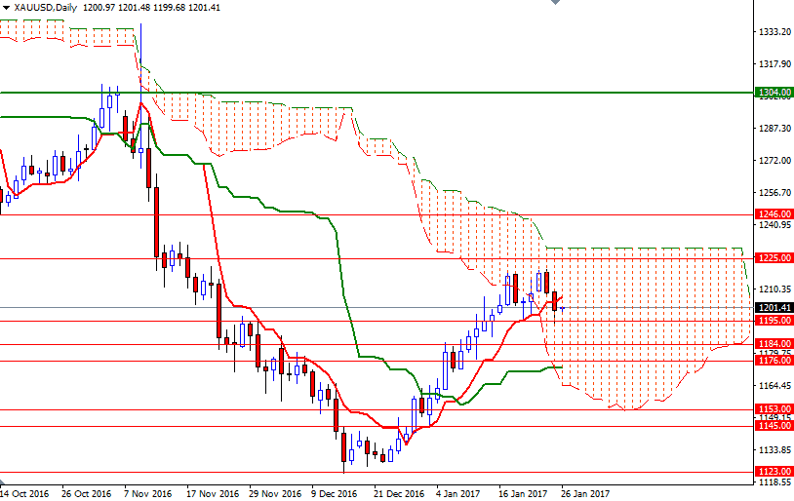Click the 29 Nov 2016 date label

click(x=275, y=493)
